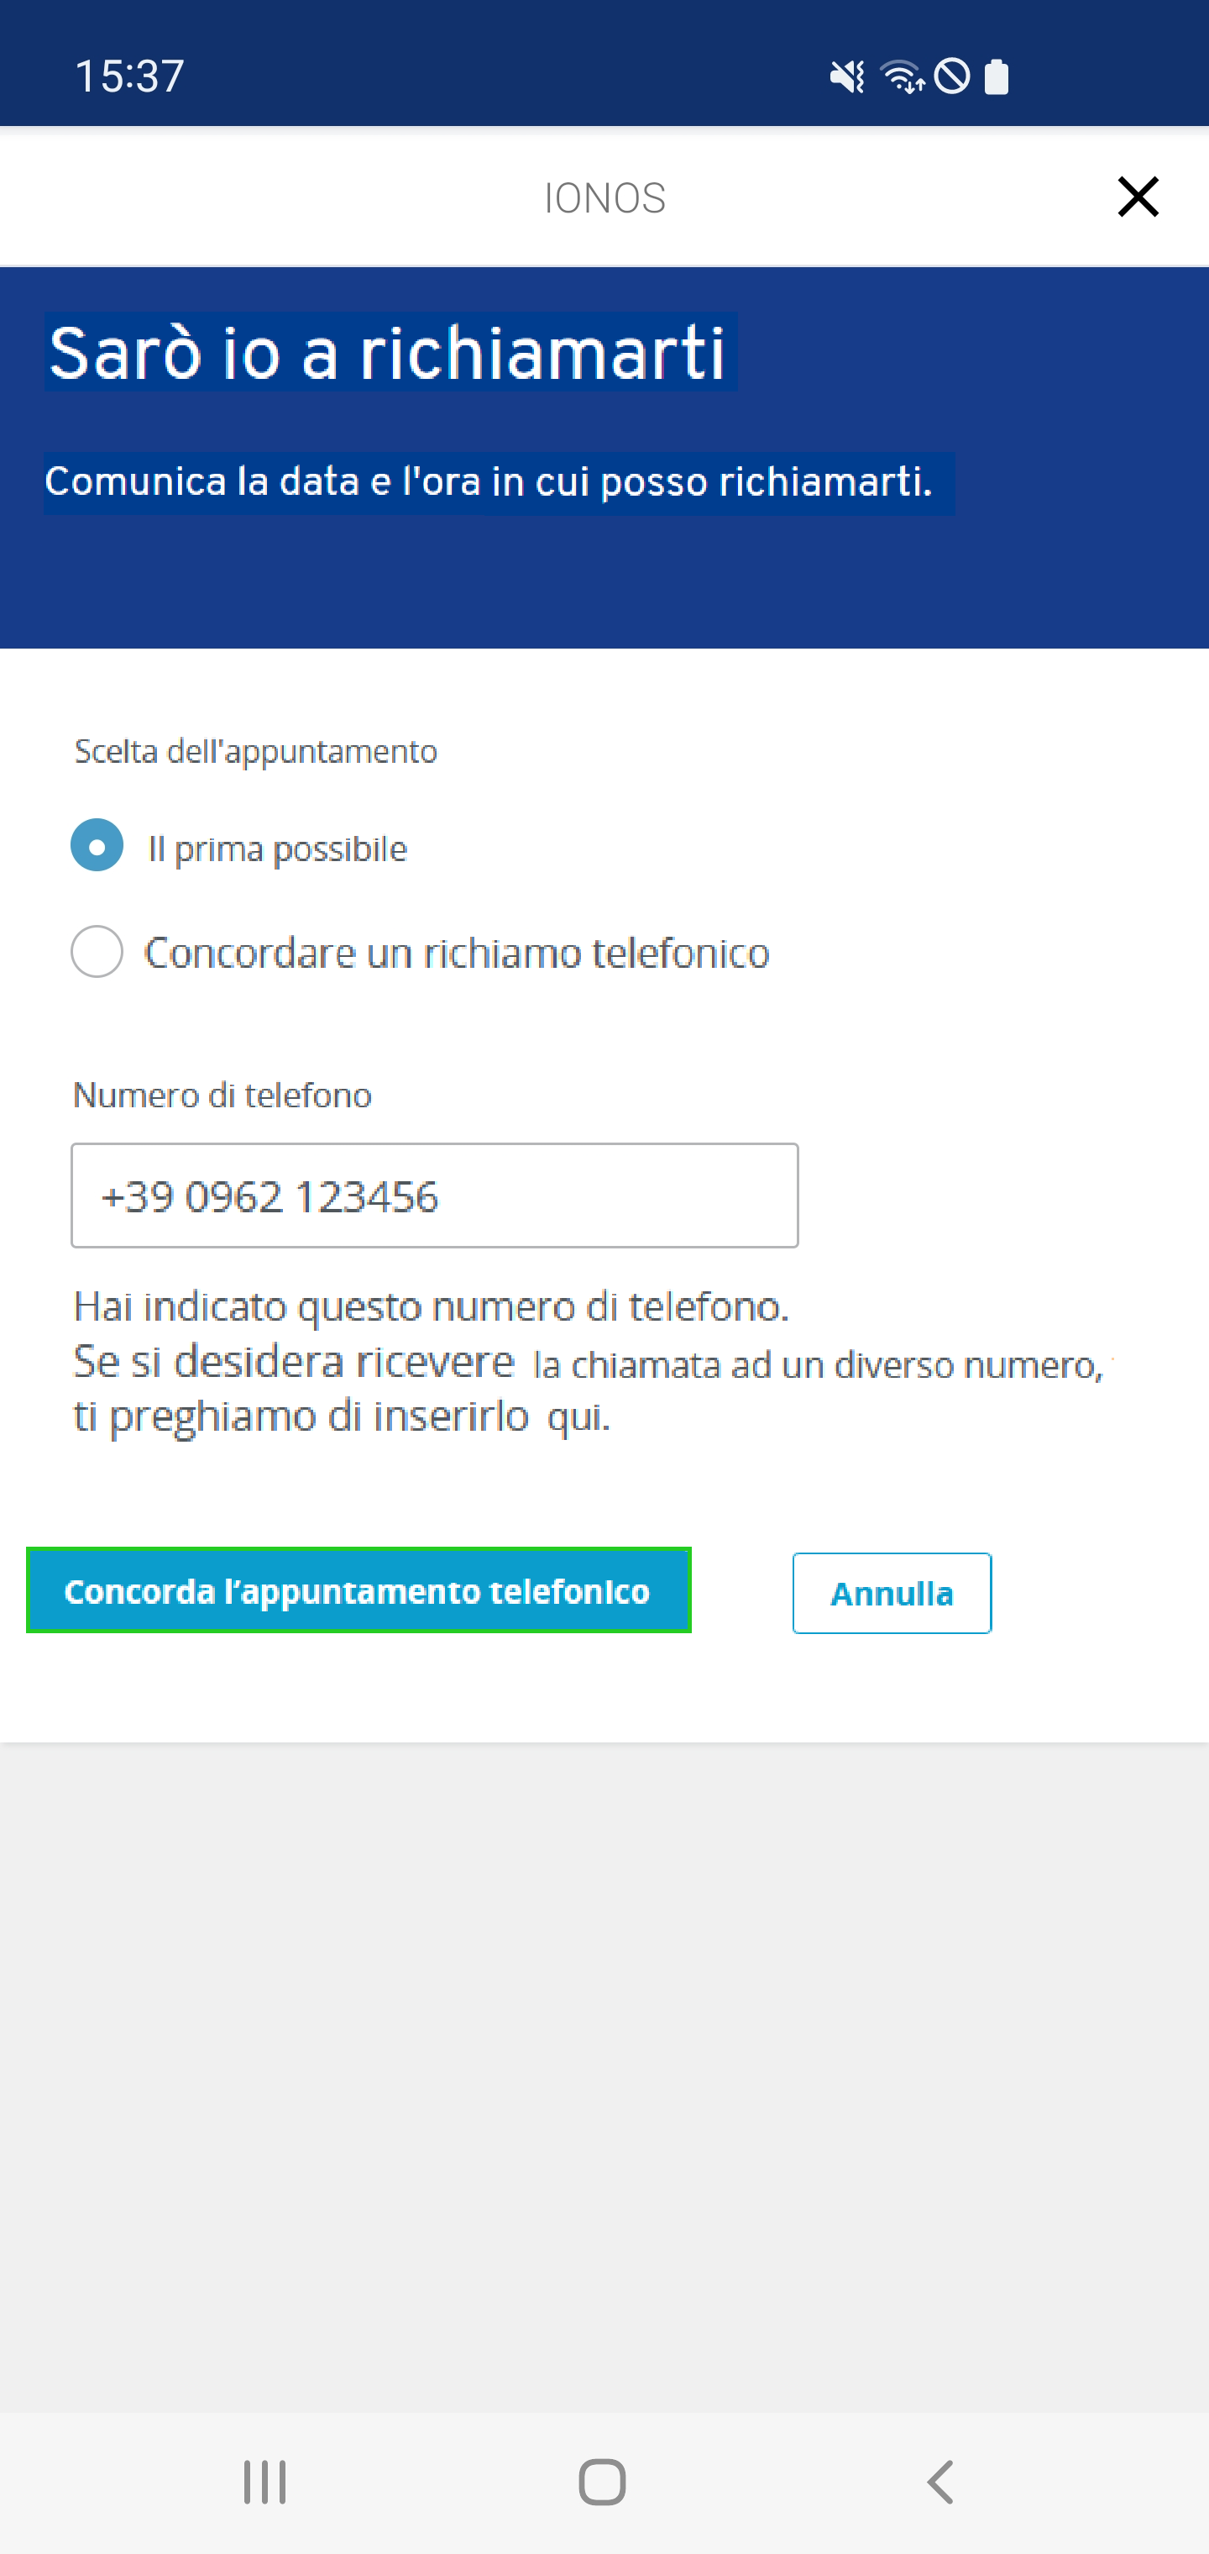Tap the battery status icon

click(x=996, y=76)
